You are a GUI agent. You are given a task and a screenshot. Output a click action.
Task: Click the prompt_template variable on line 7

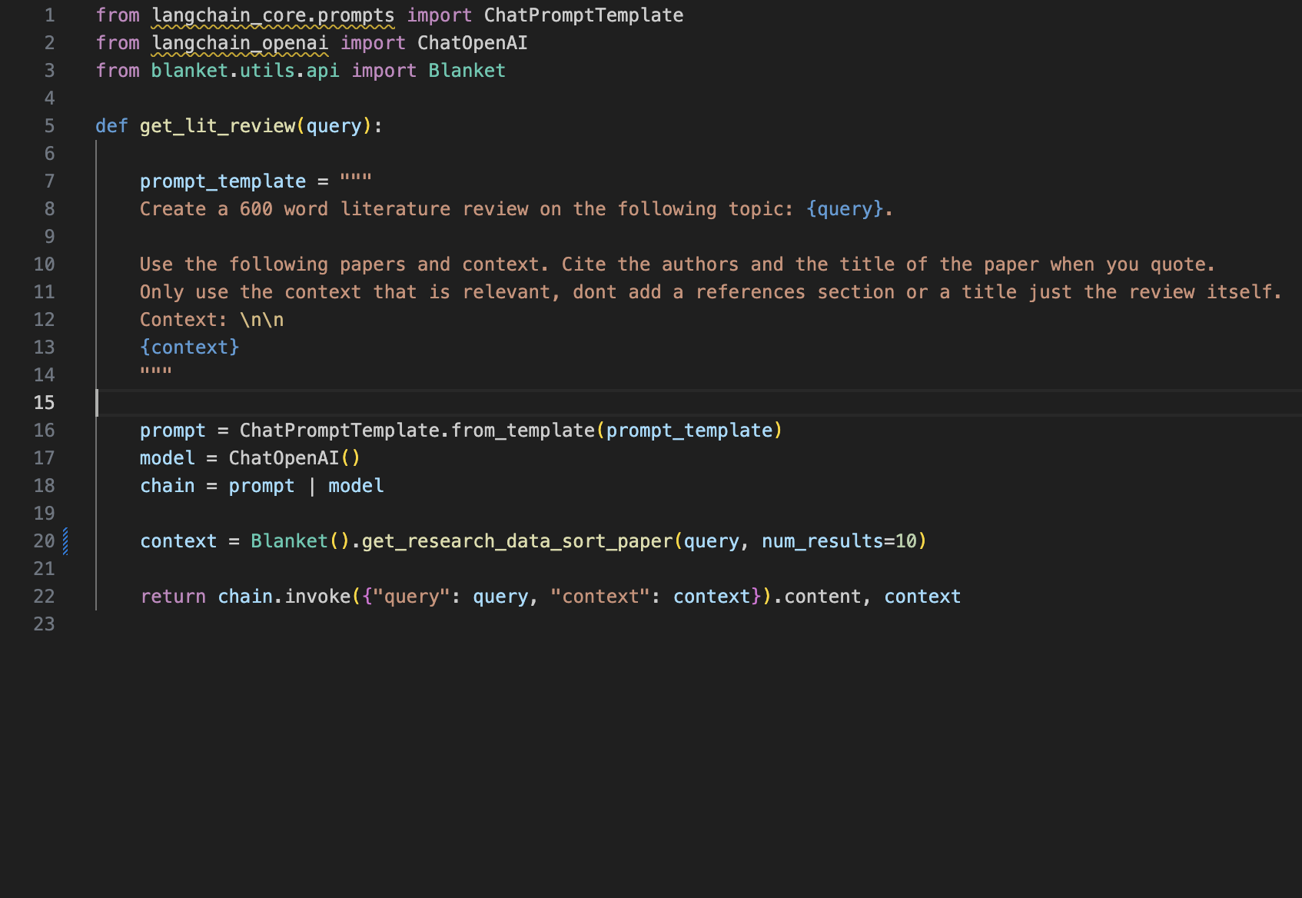coord(222,181)
